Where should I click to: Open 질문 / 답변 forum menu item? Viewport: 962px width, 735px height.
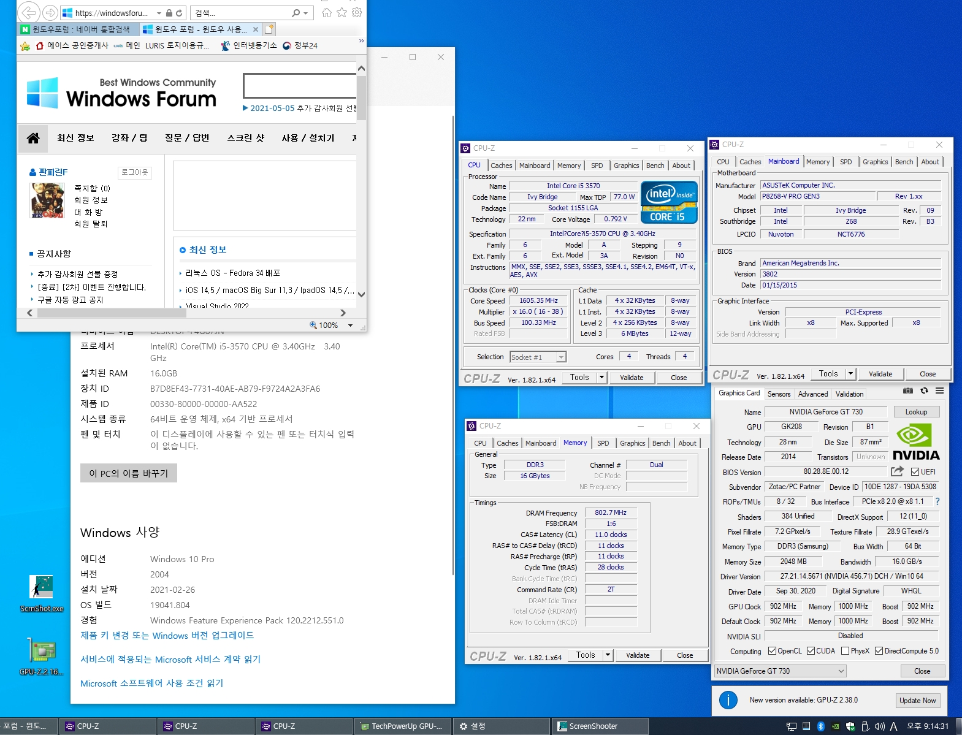click(x=187, y=138)
